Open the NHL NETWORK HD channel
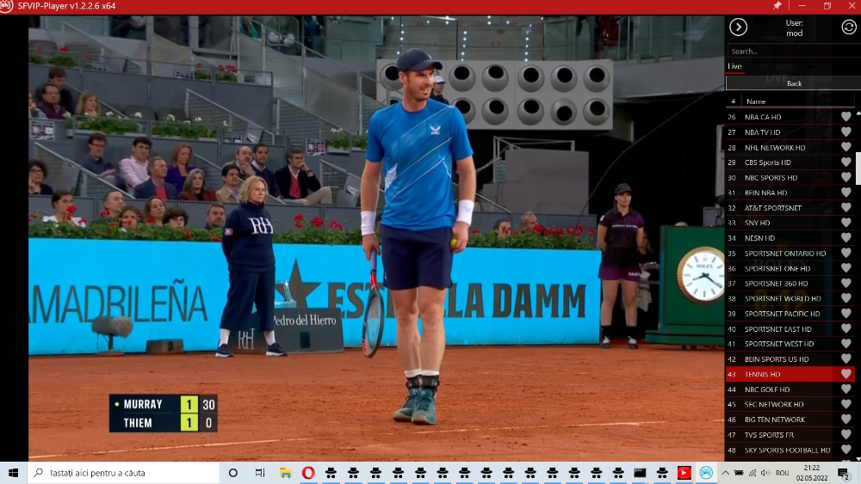The height and width of the screenshot is (484, 861). coord(790,148)
